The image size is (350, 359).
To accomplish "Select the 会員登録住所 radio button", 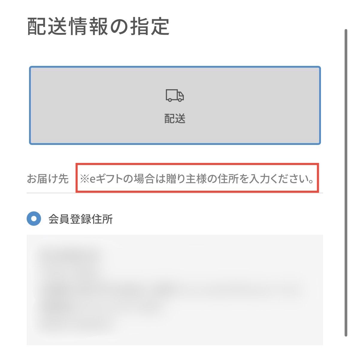I will (x=34, y=218).
